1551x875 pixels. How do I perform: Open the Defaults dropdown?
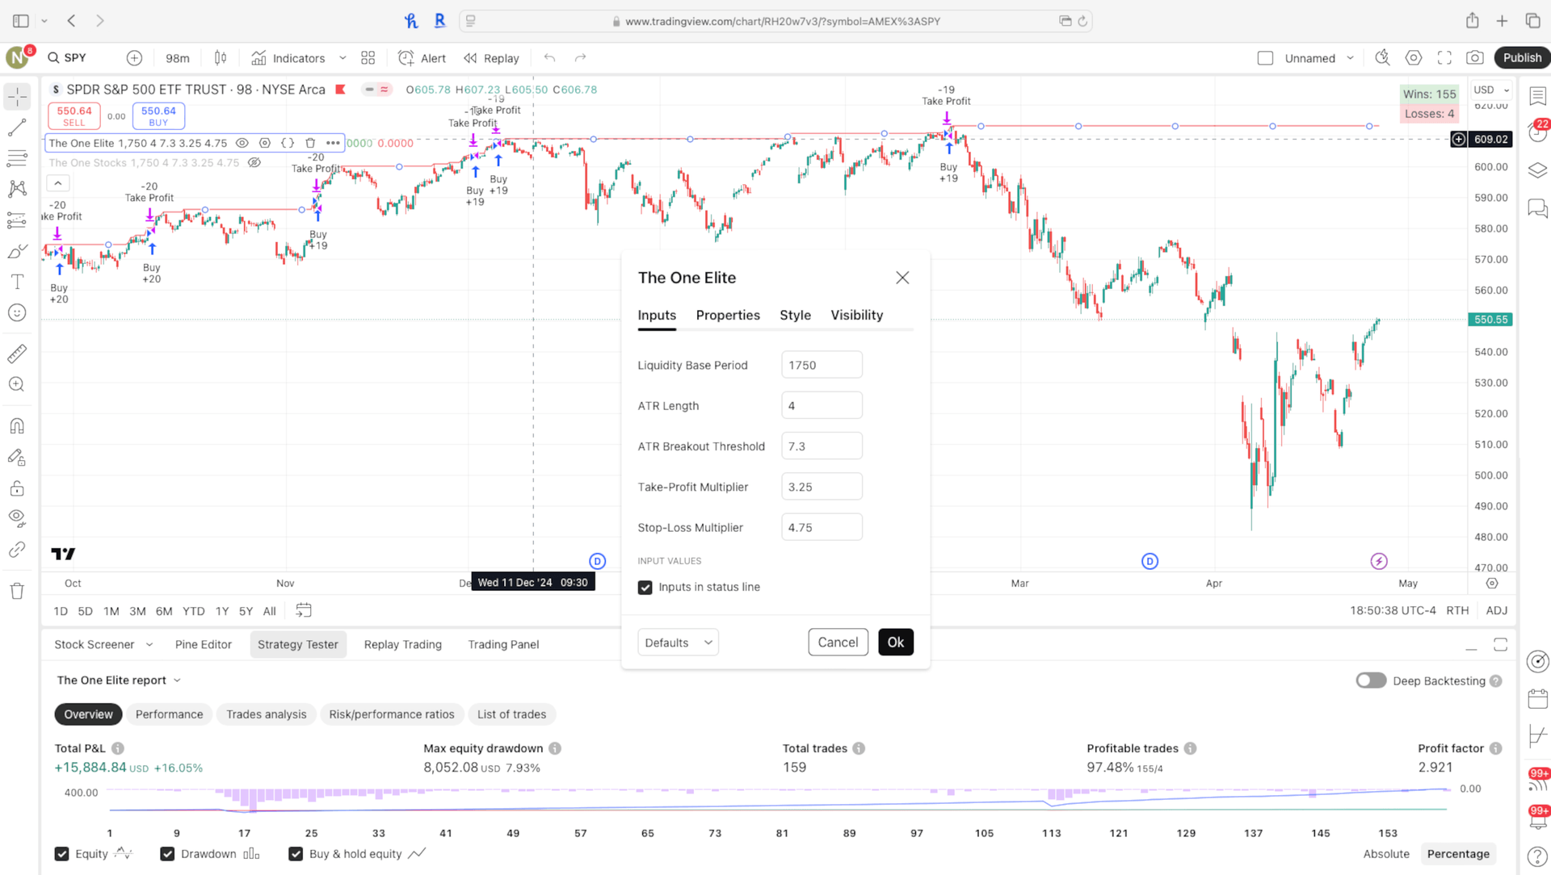click(x=678, y=643)
